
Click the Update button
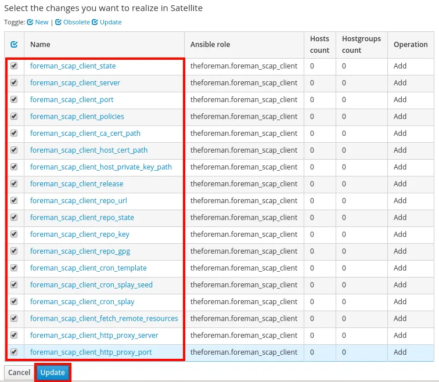tap(52, 373)
